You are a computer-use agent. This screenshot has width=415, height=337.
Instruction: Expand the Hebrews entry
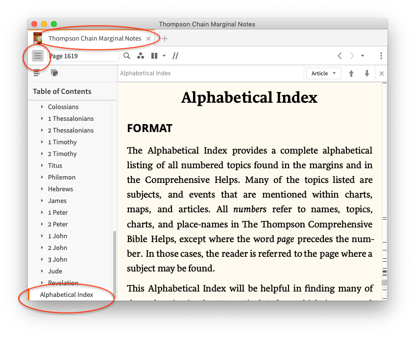point(42,189)
